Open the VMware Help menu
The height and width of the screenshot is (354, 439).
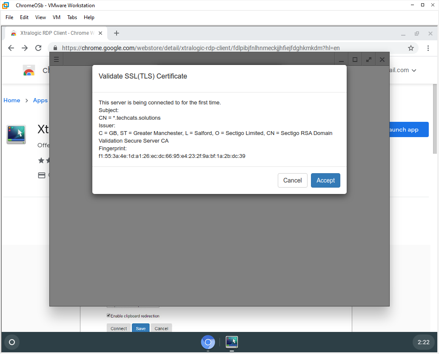pos(89,17)
